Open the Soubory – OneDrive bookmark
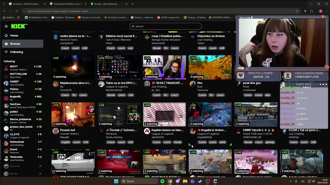330x185 pixels. tap(195, 17)
